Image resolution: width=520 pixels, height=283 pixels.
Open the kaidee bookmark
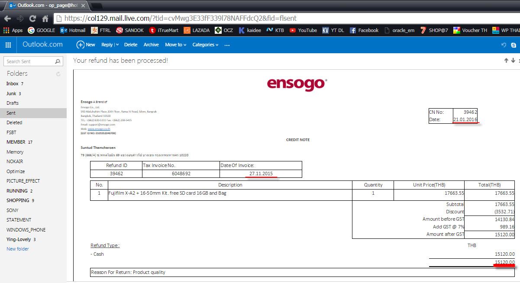pyautogui.click(x=250, y=30)
